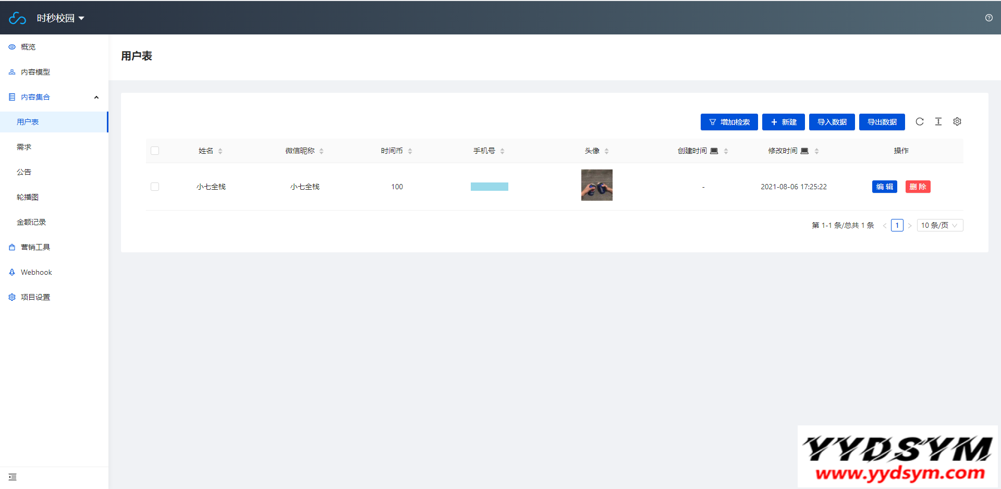Click the user avatar thumbnail image
The width and height of the screenshot is (1001, 489).
click(x=596, y=185)
